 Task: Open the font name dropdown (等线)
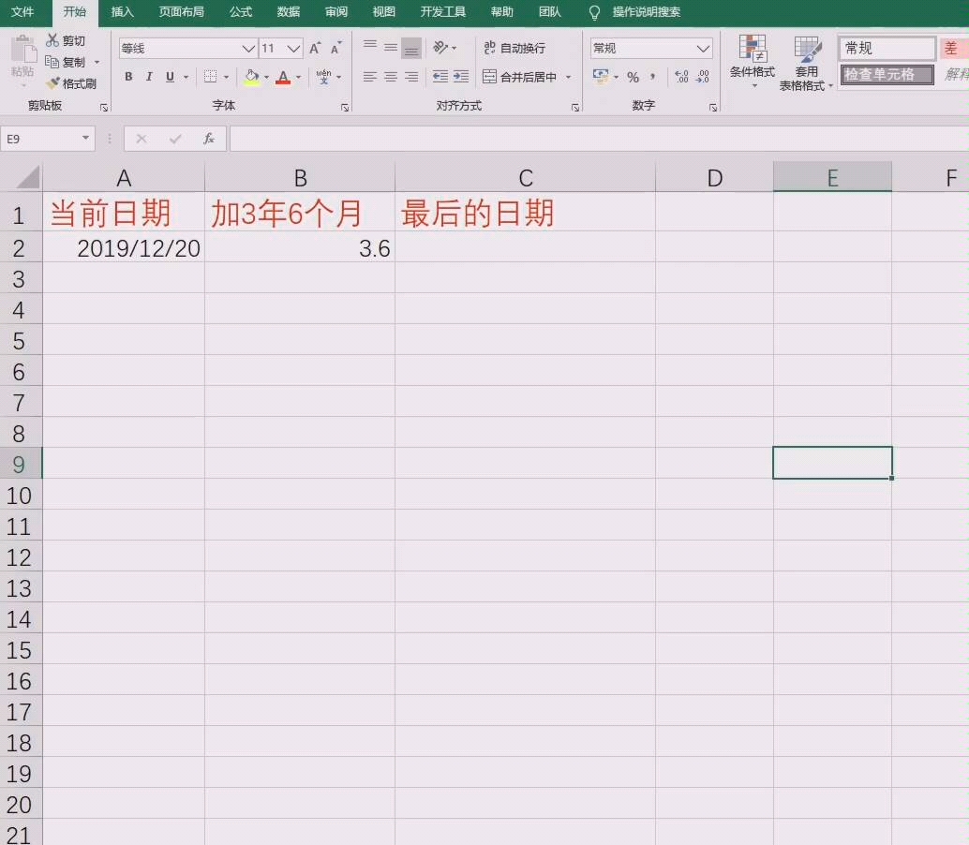tap(248, 48)
